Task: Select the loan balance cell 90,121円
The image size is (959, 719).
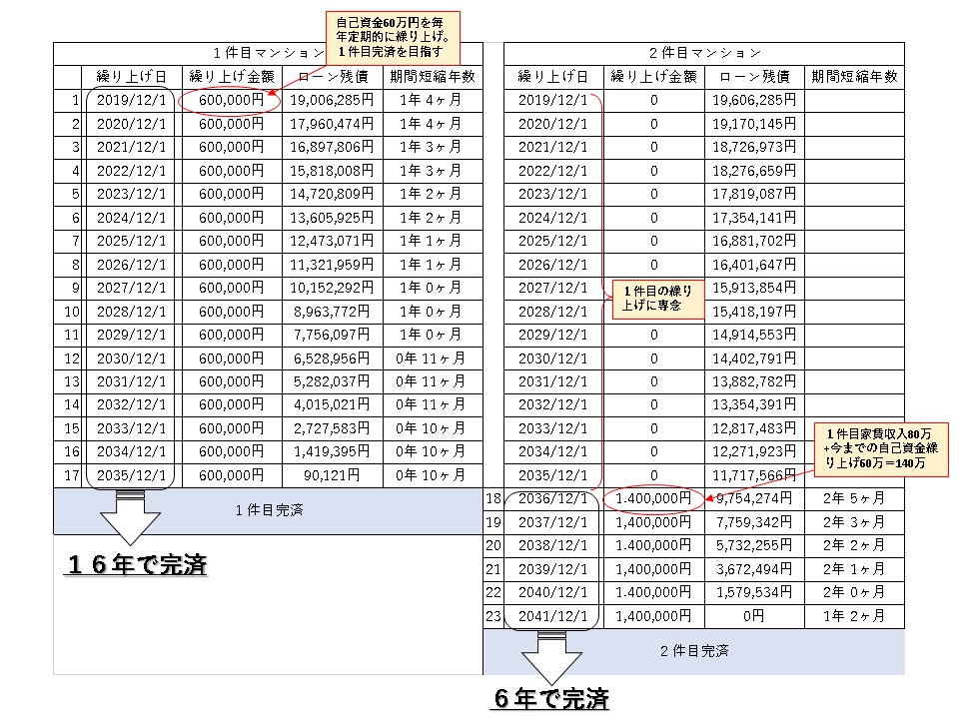Action: [x=331, y=474]
